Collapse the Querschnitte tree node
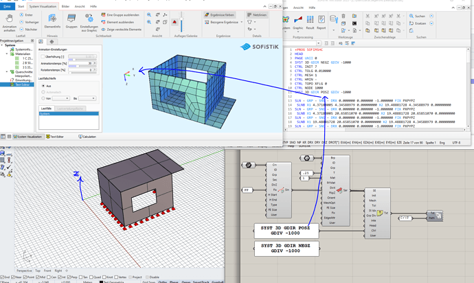The width and height of the screenshot is (474, 283). (7, 72)
